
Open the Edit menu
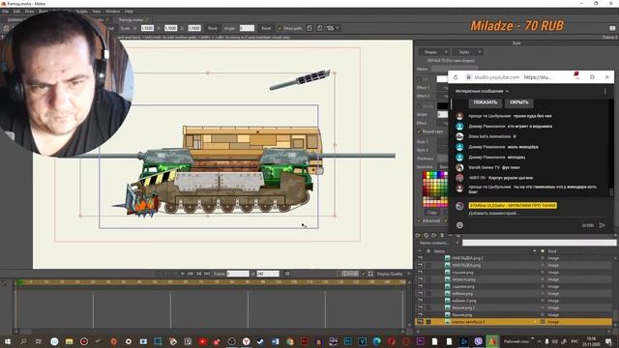pos(16,12)
